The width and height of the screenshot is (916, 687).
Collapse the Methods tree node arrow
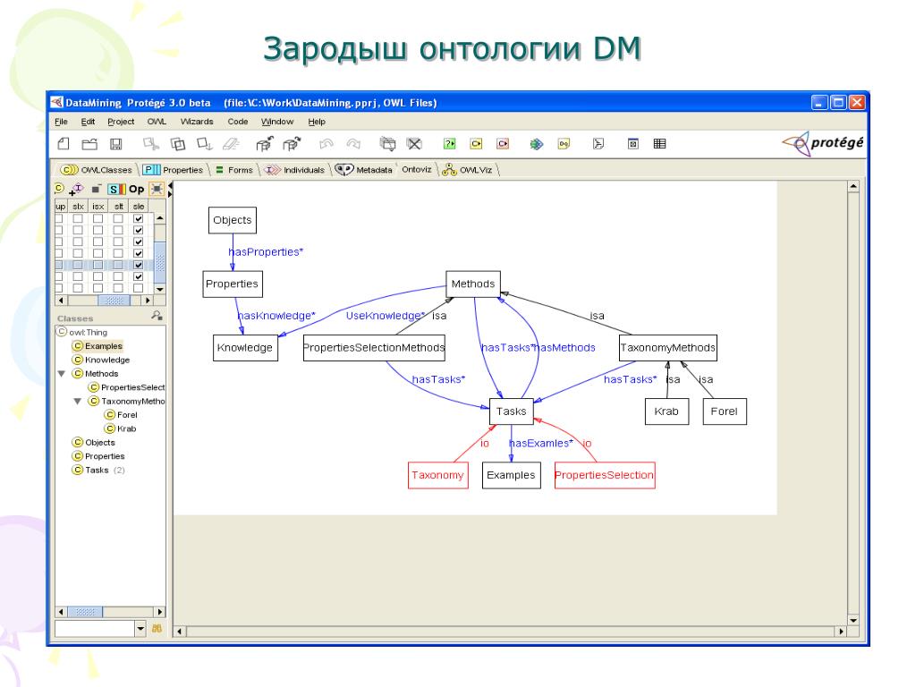pyautogui.click(x=62, y=373)
